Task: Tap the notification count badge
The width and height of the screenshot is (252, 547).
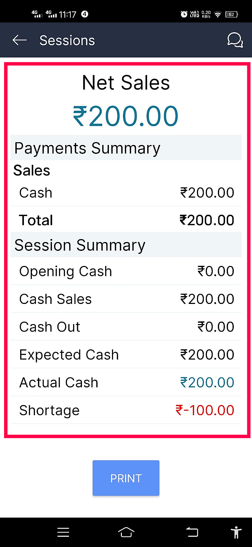Action: [85, 14]
